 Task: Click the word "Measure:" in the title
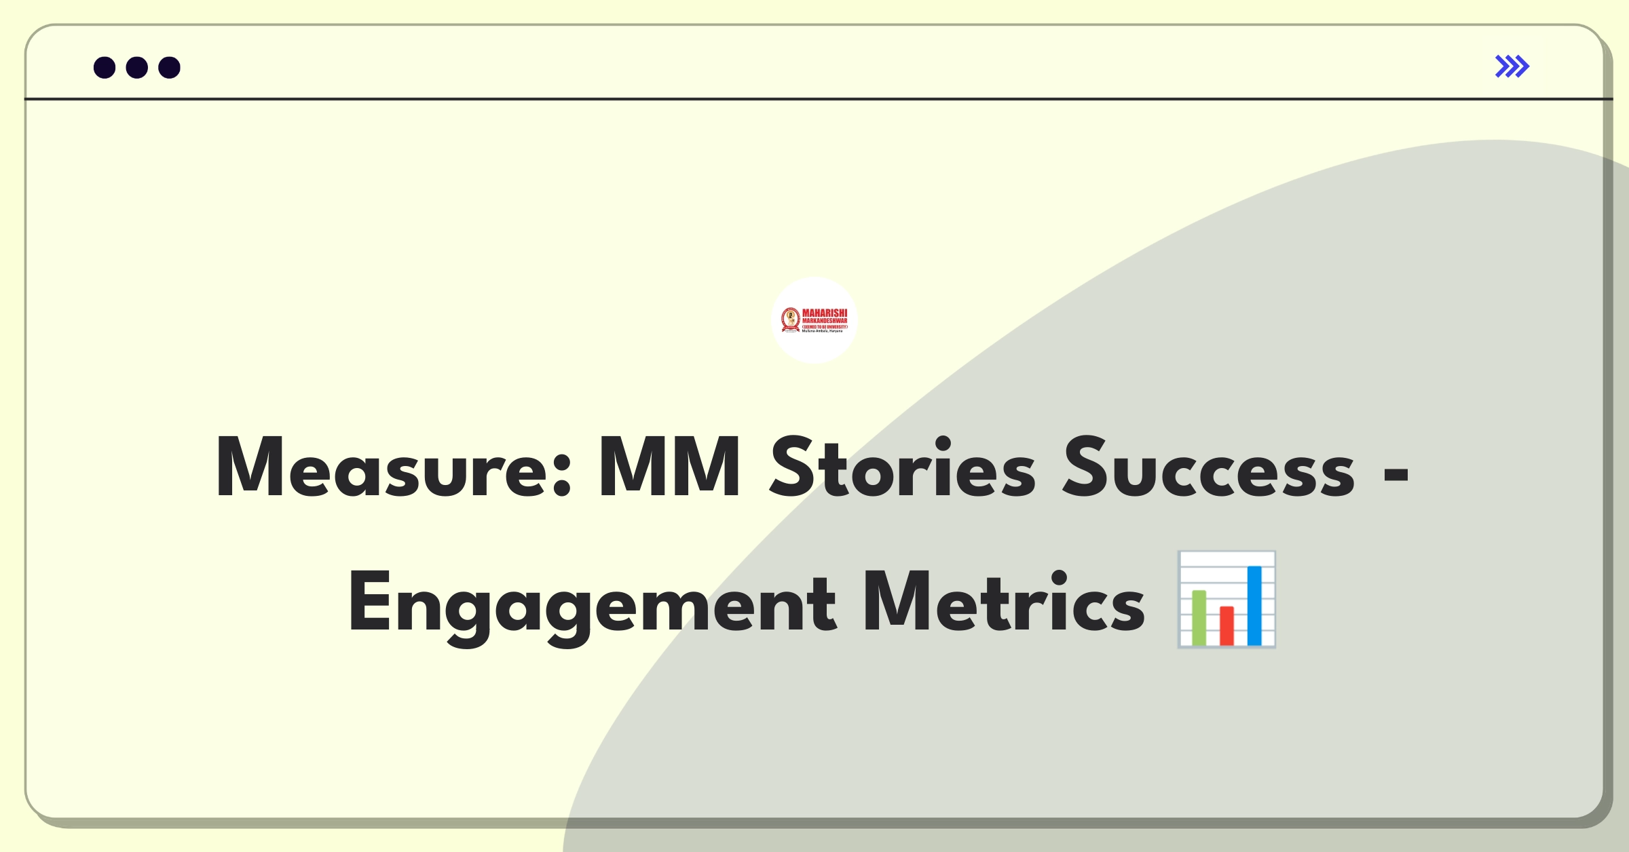[x=394, y=468]
